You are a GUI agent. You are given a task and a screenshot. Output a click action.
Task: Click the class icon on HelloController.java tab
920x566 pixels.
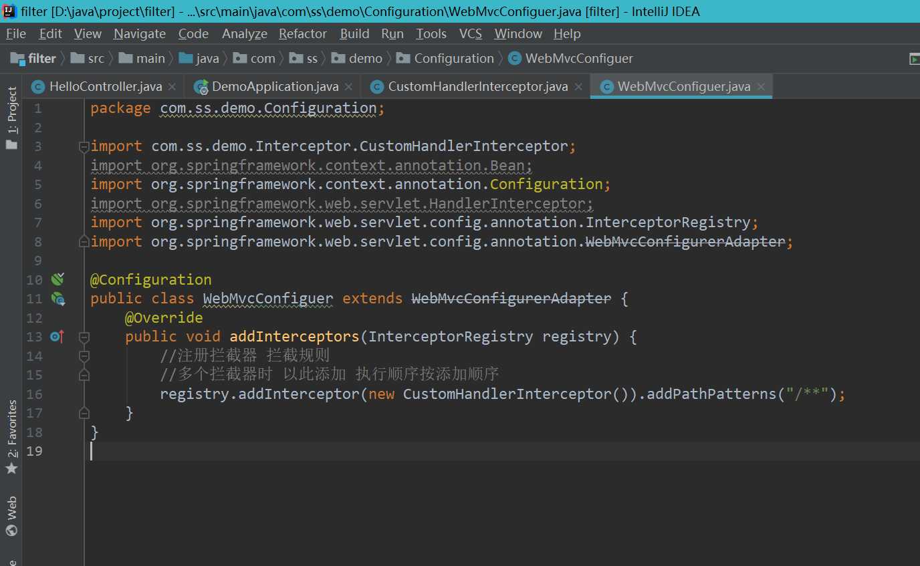pyautogui.click(x=38, y=87)
